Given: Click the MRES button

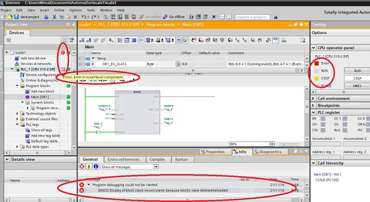Looking at the screenshot, I should [x=357, y=86].
